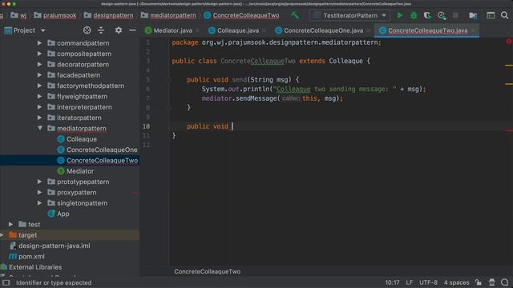Expand the proxypattern folder

pyautogui.click(x=39, y=192)
